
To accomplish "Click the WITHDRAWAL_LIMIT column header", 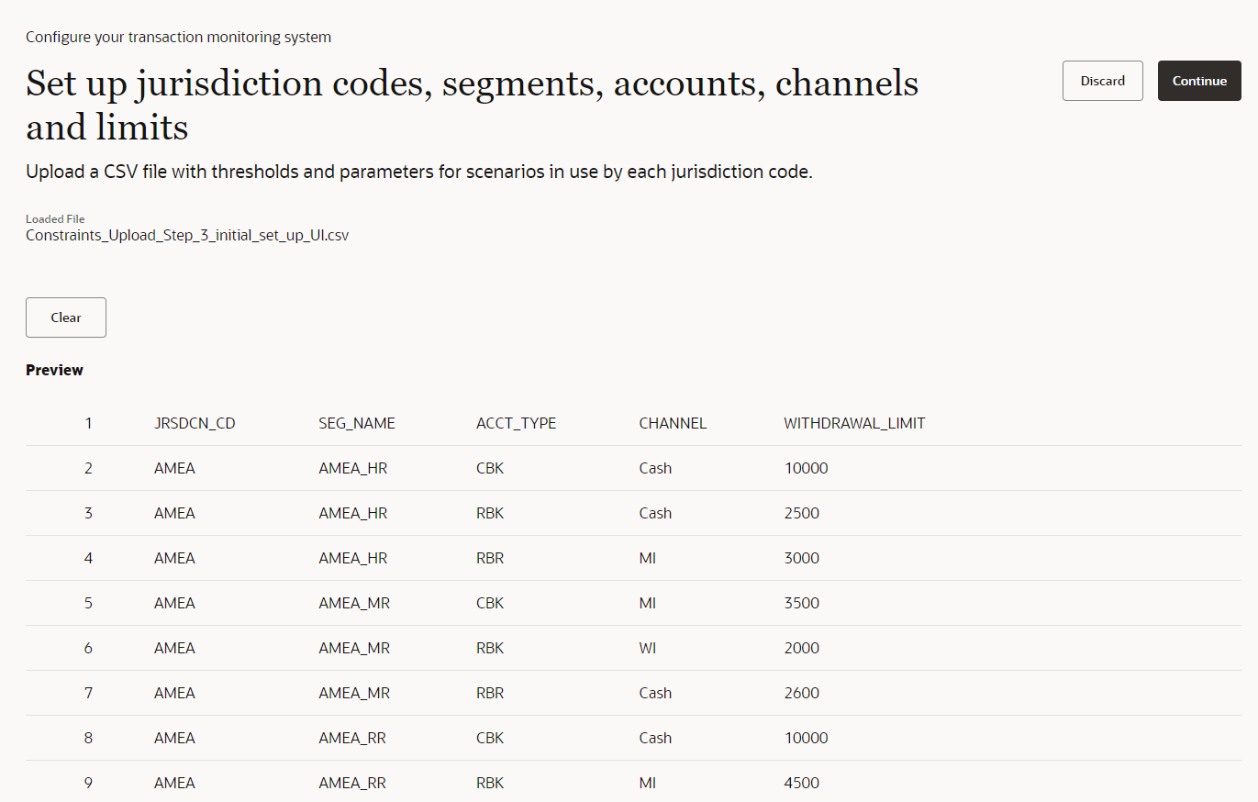I will 854,424.
